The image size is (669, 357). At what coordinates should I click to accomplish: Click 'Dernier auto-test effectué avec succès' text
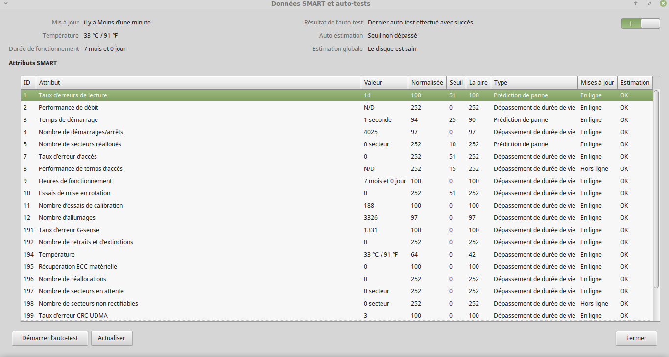(x=420, y=22)
